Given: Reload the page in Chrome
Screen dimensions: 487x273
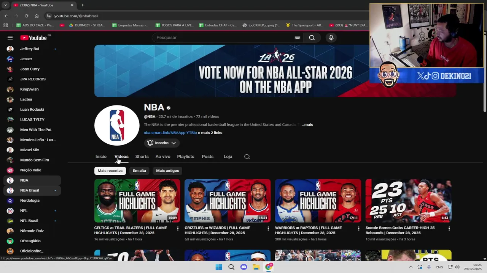Looking at the screenshot, I should coord(26,16).
